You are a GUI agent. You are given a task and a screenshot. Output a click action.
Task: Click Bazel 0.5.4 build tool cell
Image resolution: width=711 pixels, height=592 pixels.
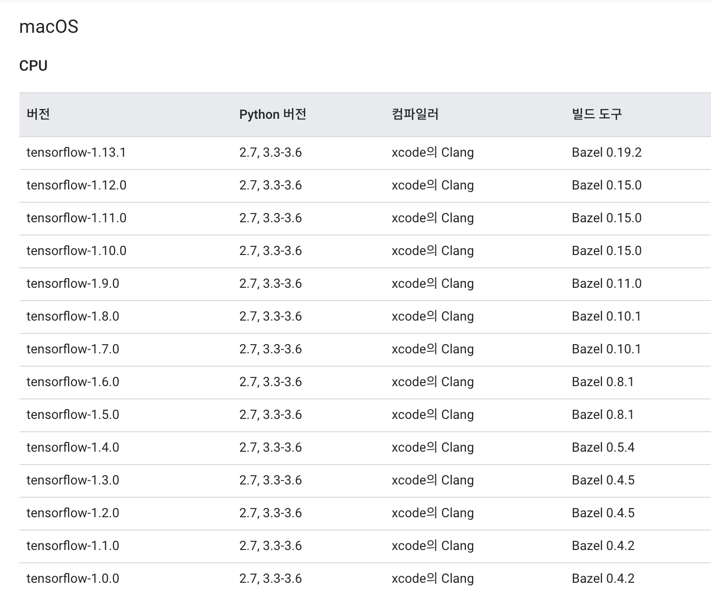pos(603,448)
